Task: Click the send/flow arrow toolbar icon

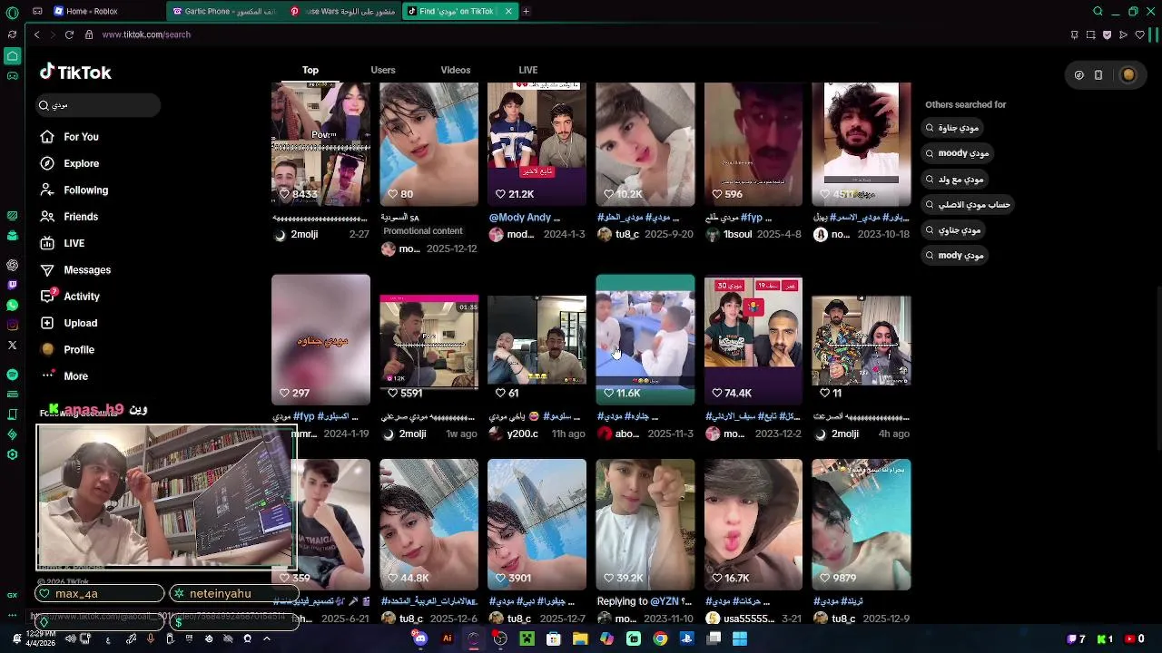Action: [x=1123, y=34]
